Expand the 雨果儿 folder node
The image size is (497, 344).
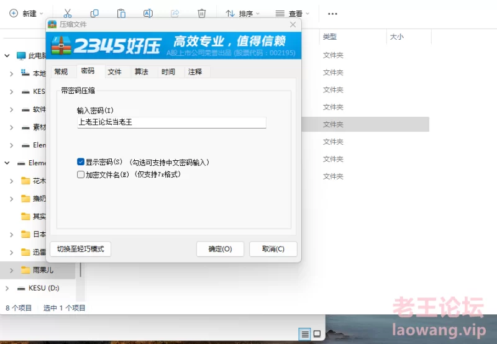(x=11, y=270)
